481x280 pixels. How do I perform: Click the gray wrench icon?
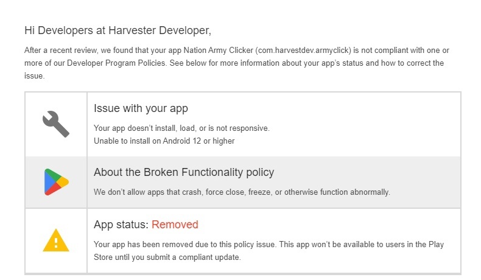tap(56, 124)
